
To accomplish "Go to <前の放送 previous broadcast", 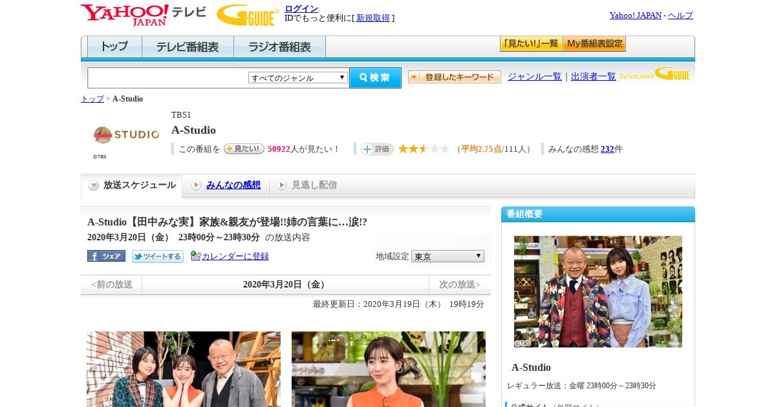I will point(112,285).
